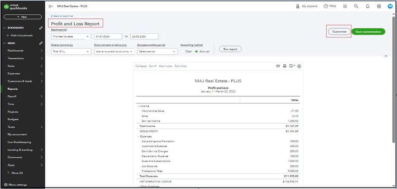The width and height of the screenshot is (397, 189).
Task: Collapse the BOOKMARKS section
Action: (4, 28)
